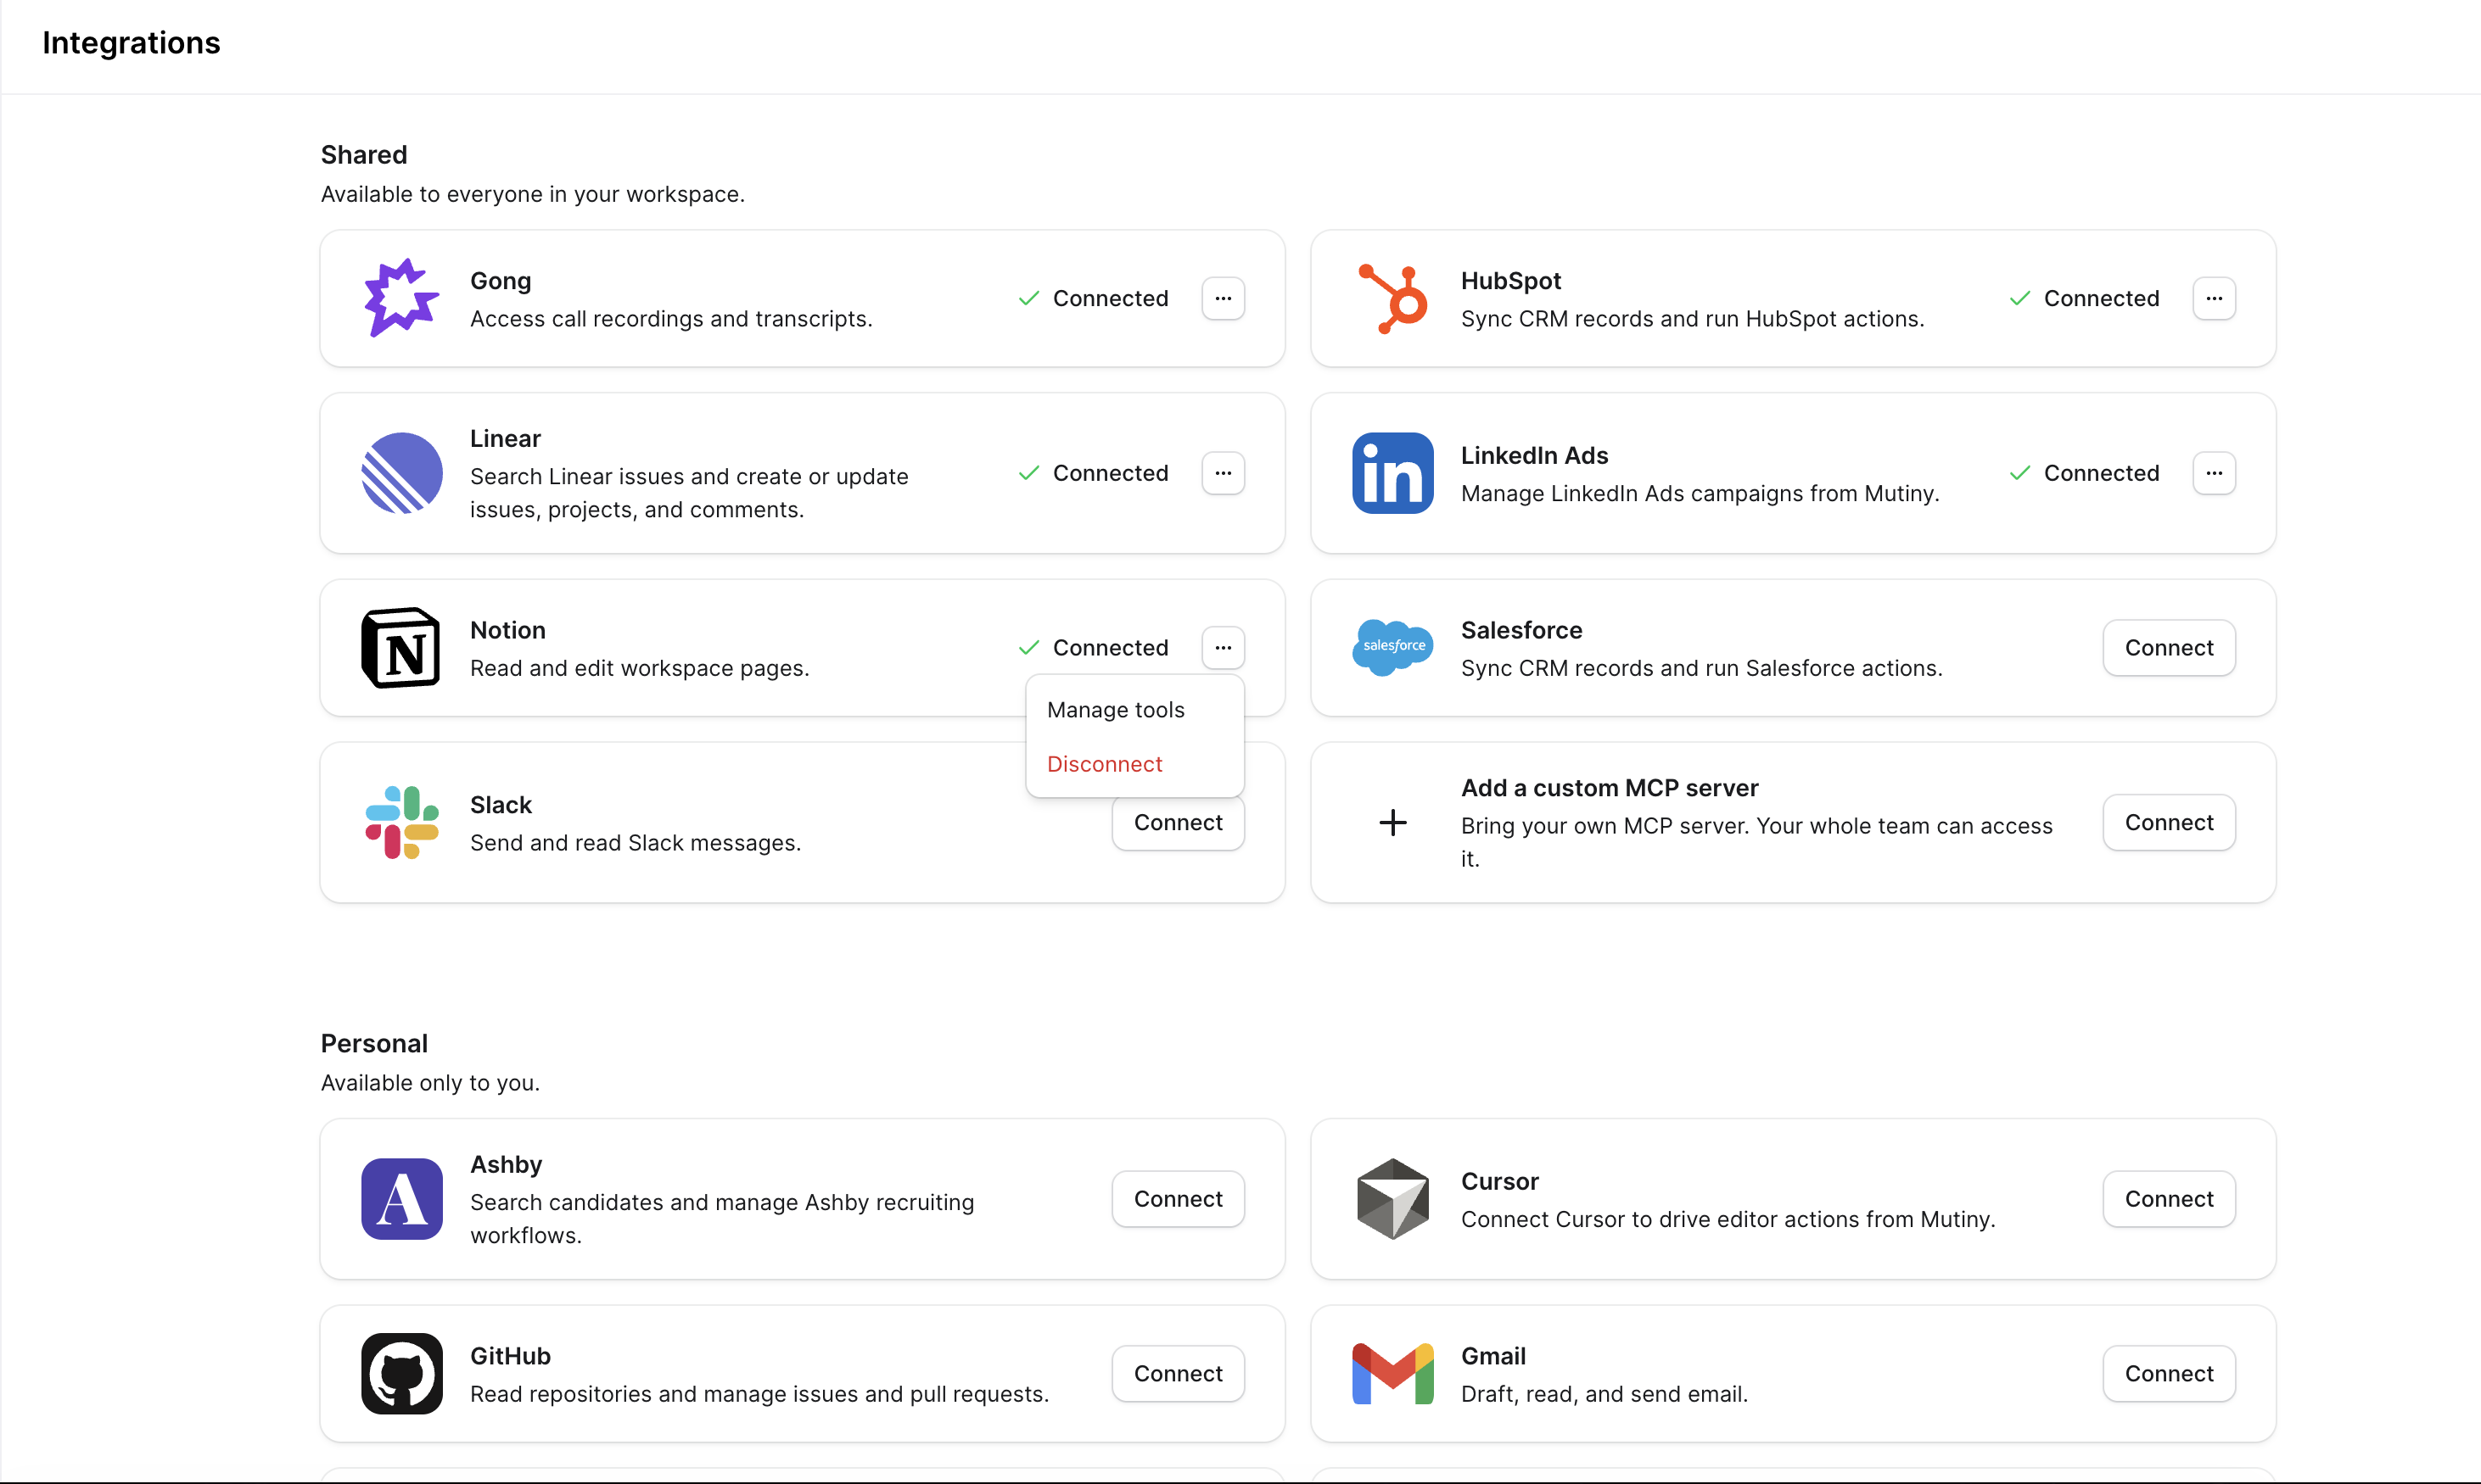Click the Salesforce cloud logo
Screen dimensions: 2481x1484
click(1392, 647)
